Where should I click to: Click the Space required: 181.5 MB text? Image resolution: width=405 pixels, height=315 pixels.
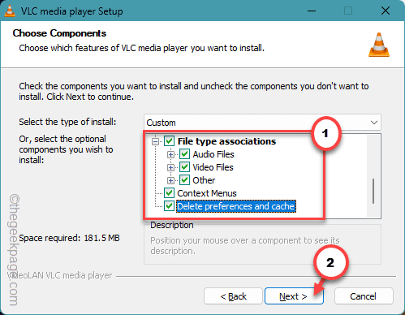(x=69, y=238)
